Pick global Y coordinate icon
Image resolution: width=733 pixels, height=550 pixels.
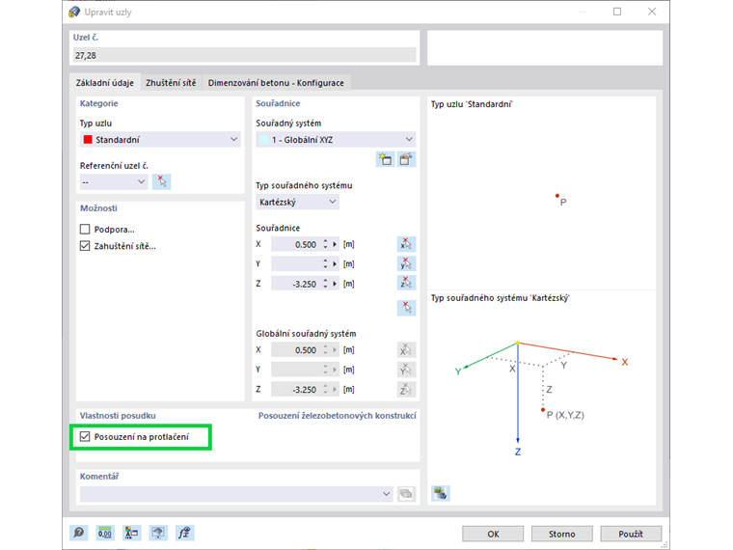click(x=406, y=370)
